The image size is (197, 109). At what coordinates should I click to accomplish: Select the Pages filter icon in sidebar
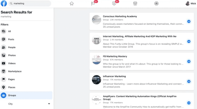tap(4, 79)
